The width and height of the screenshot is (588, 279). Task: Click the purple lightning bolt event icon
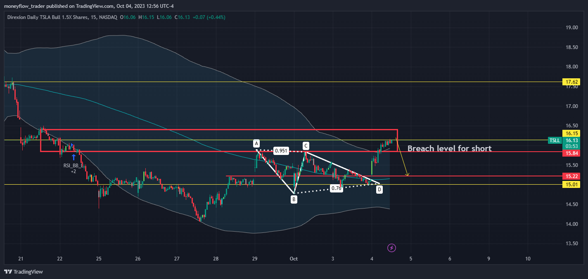(x=392, y=248)
